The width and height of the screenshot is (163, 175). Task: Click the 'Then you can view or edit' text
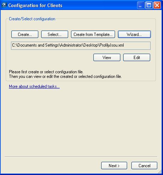tap(31, 76)
